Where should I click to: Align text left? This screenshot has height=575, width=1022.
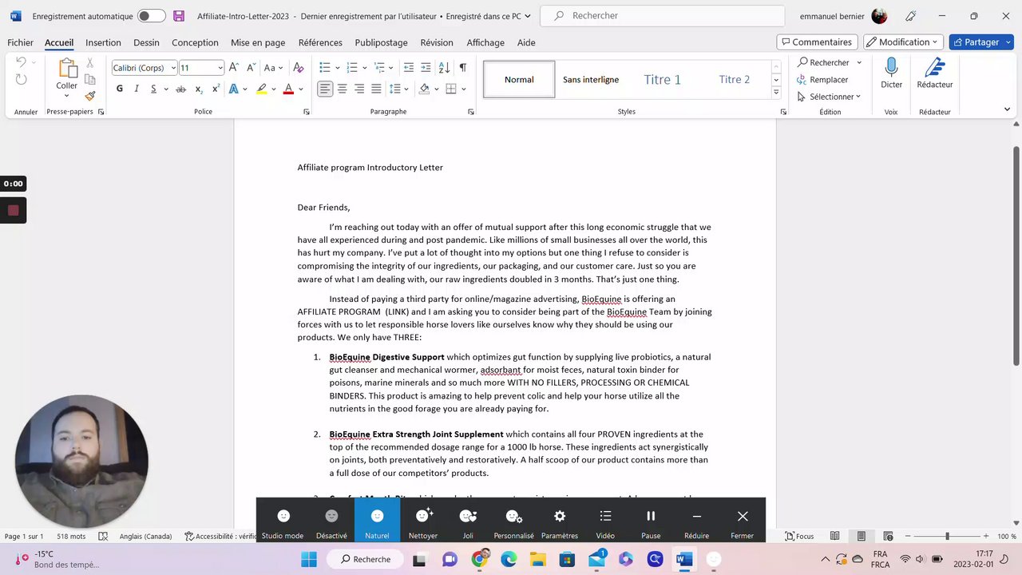point(325,89)
